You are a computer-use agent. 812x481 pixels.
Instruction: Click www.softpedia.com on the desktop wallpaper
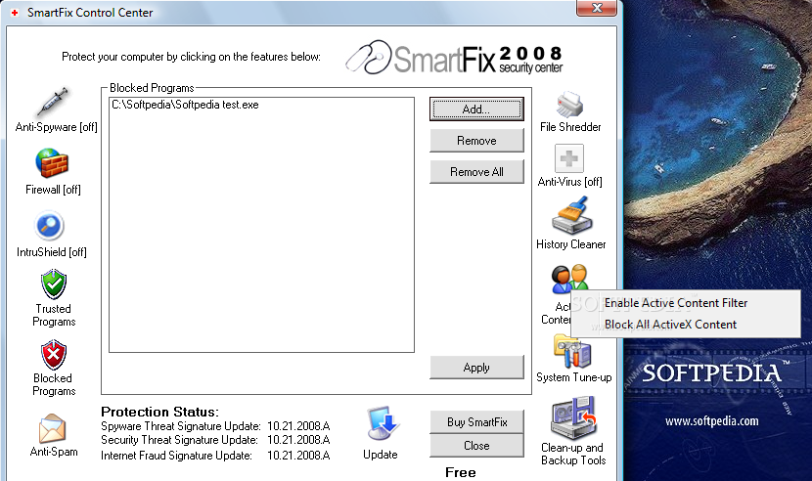click(712, 421)
